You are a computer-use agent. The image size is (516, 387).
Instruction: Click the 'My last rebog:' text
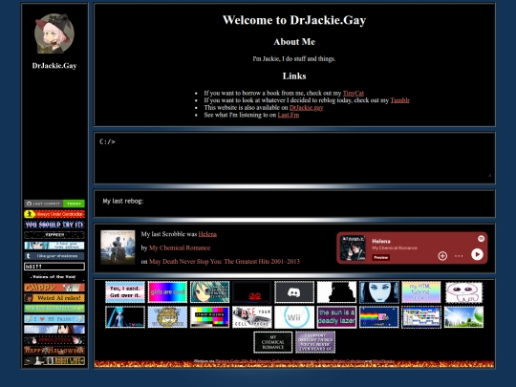point(122,201)
